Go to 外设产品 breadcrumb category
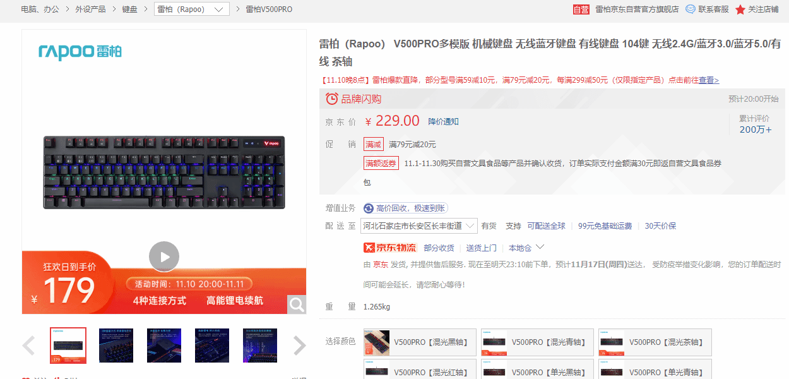 point(90,9)
